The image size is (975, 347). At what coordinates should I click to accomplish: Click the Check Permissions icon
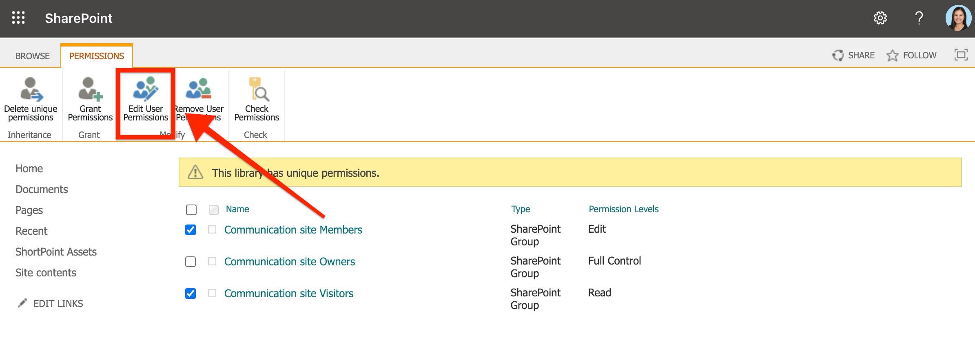[x=259, y=89]
